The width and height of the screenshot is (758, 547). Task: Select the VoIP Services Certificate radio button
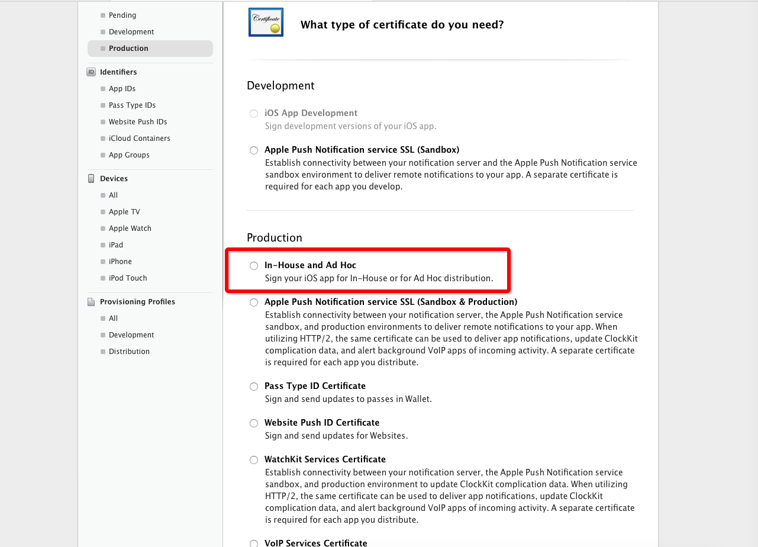pos(254,543)
